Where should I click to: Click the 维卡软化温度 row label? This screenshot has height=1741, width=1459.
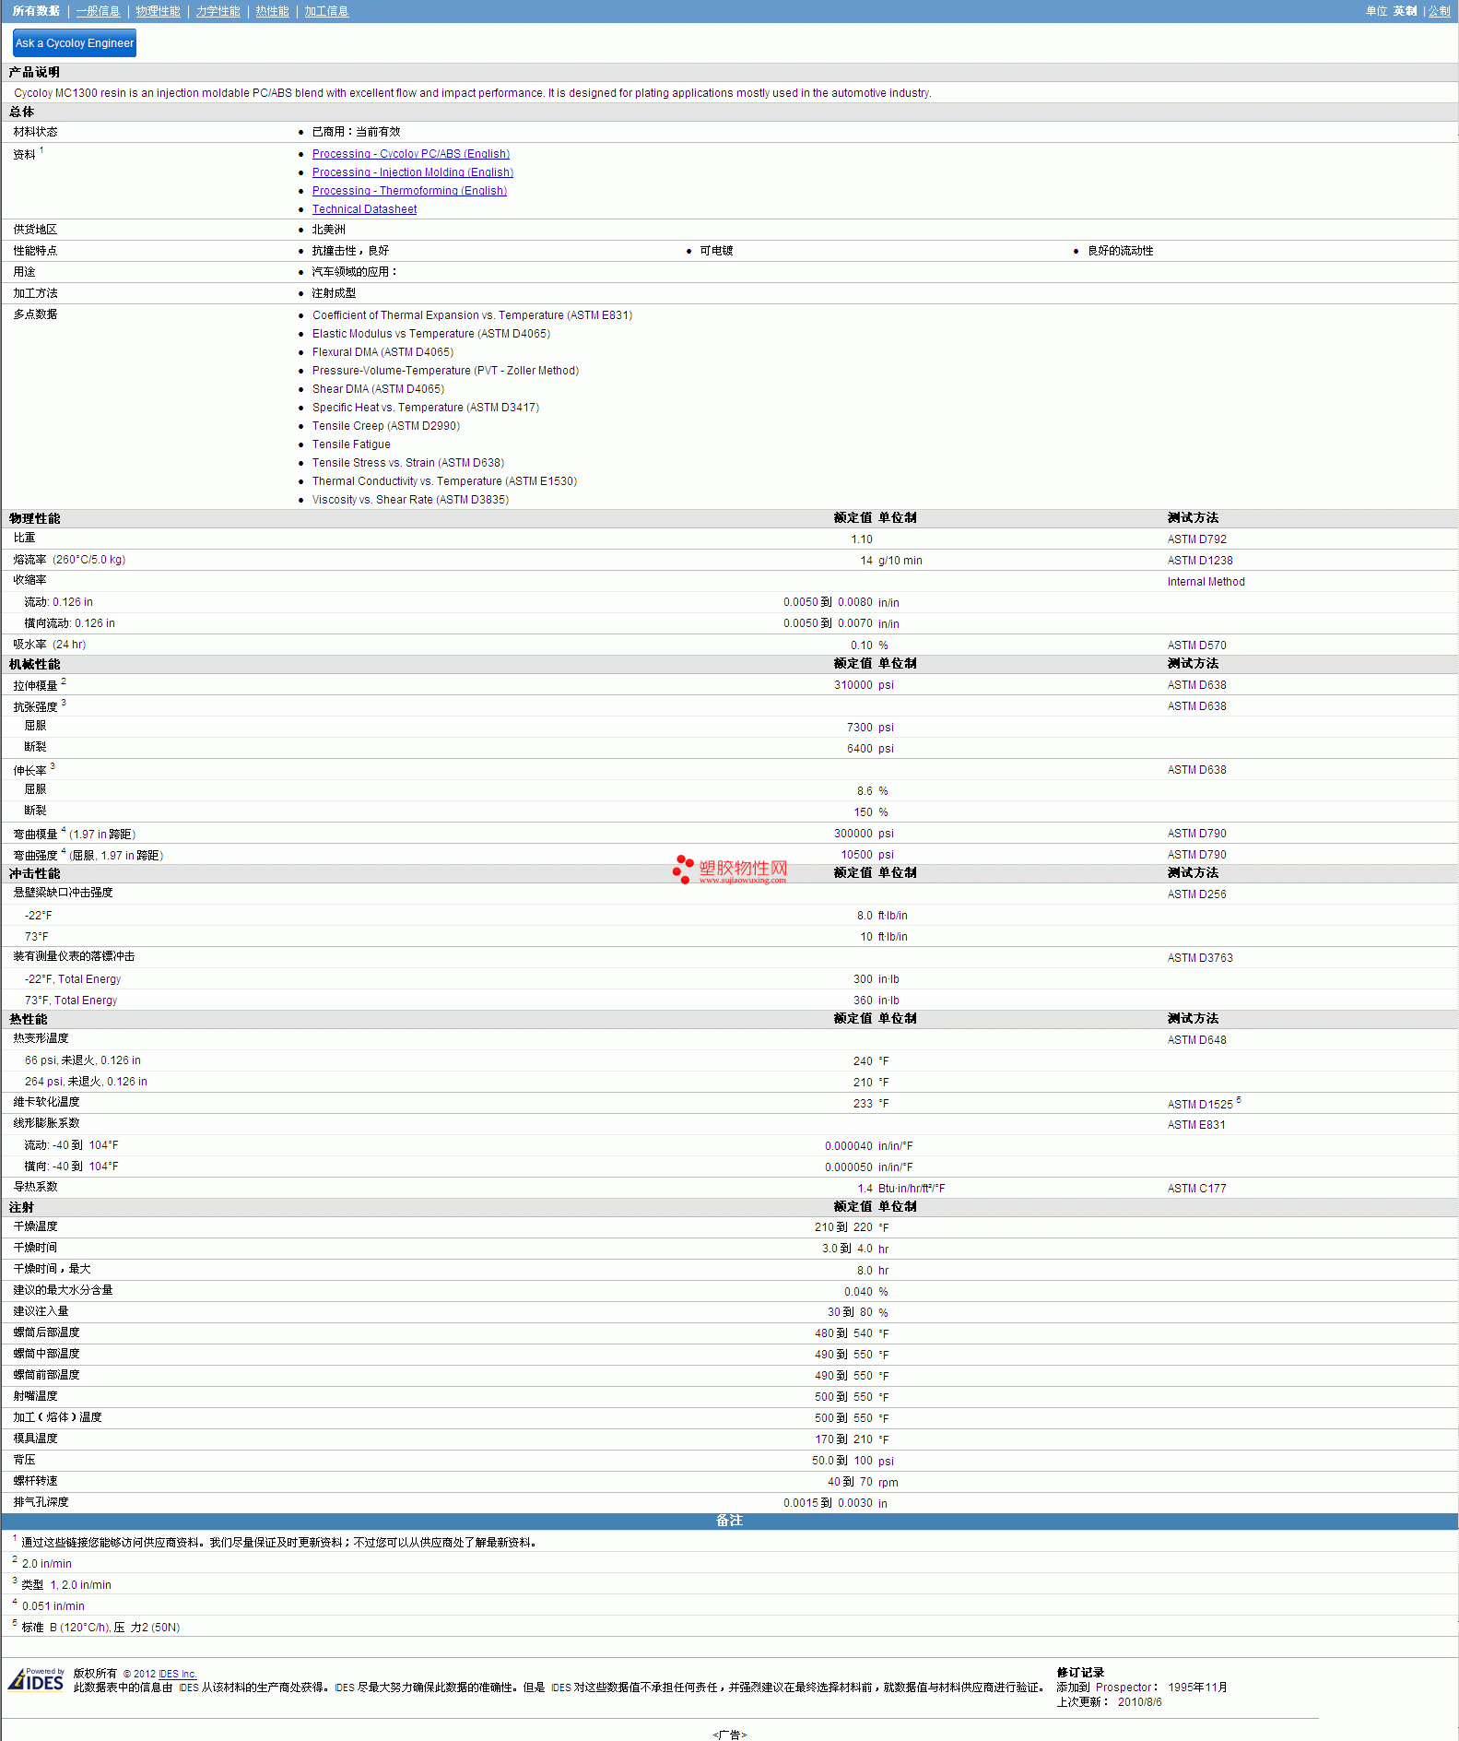(46, 1102)
